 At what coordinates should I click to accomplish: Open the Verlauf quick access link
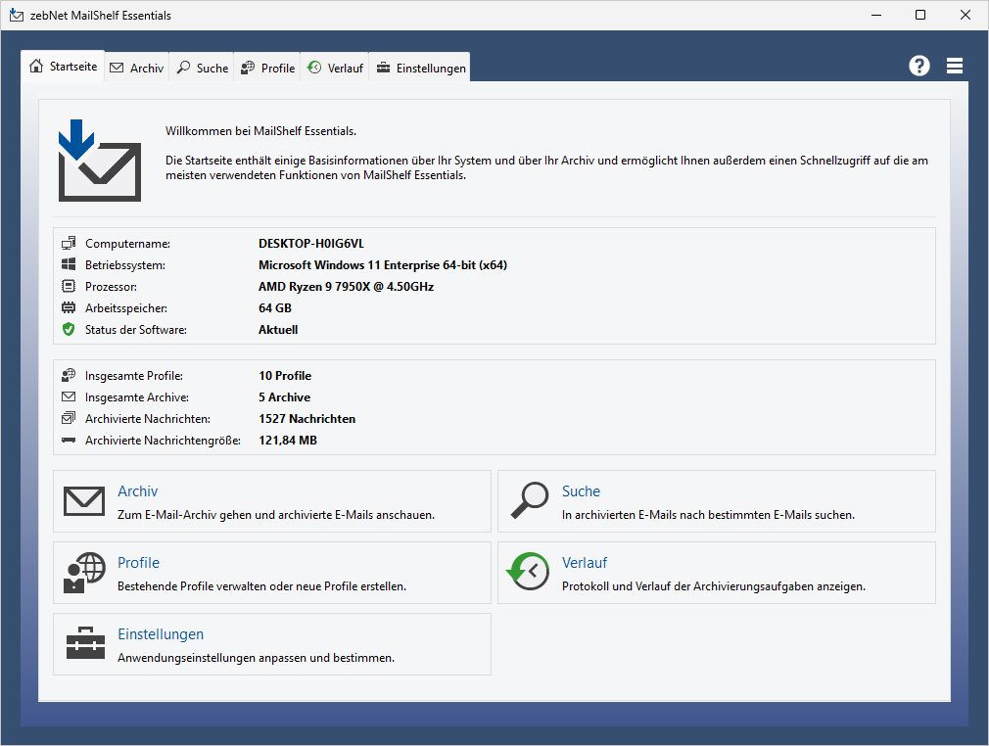click(x=585, y=563)
